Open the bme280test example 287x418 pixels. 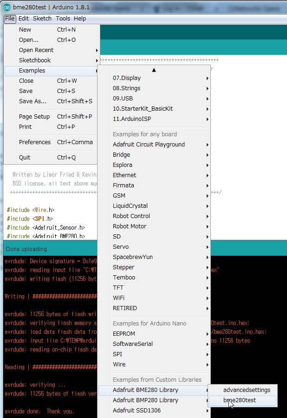pyautogui.click(x=243, y=400)
